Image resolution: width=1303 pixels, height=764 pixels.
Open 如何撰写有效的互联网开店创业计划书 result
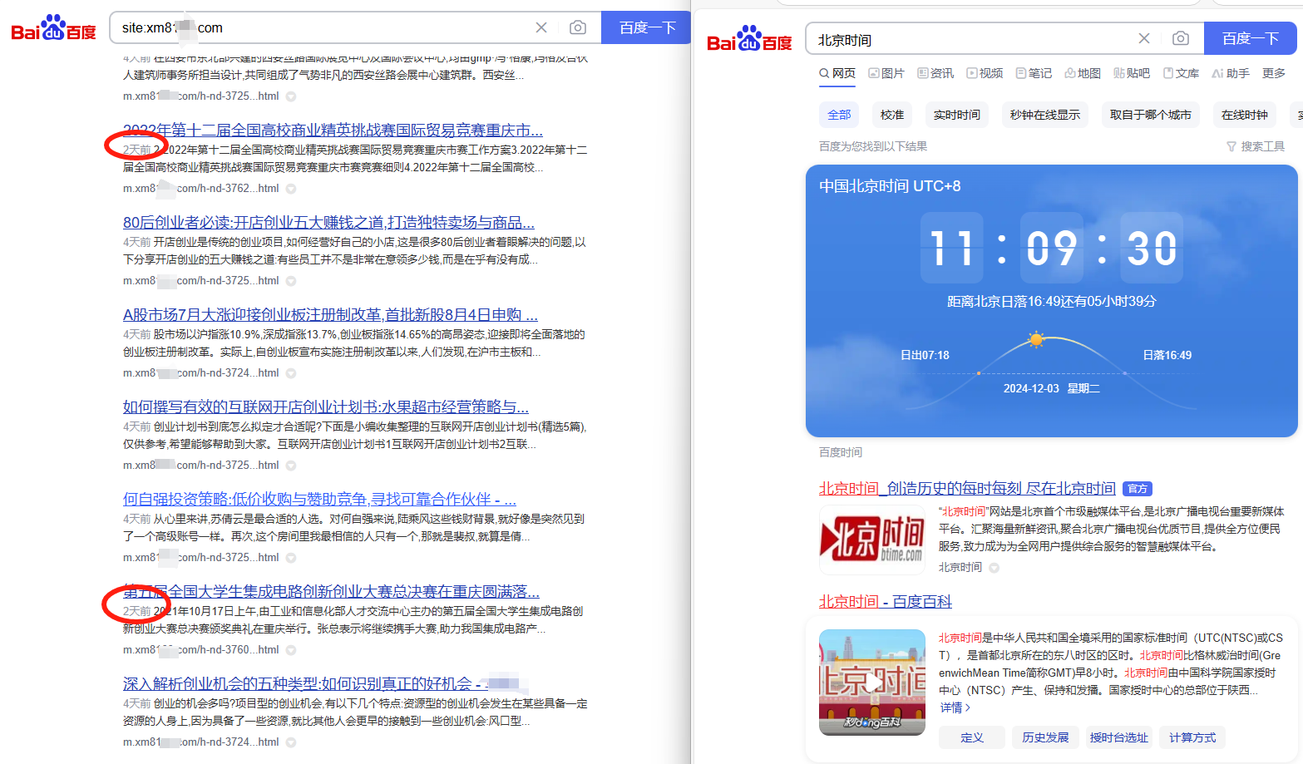(x=326, y=407)
